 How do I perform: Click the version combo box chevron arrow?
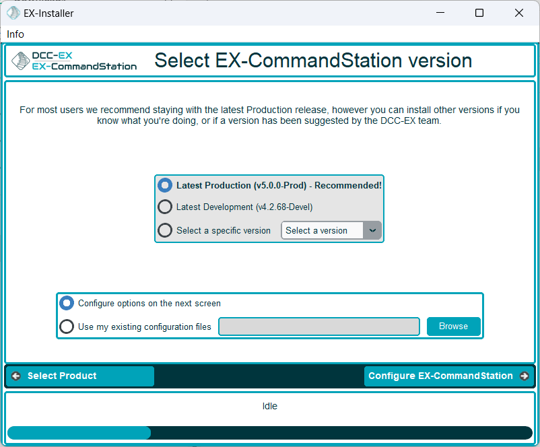372,230
